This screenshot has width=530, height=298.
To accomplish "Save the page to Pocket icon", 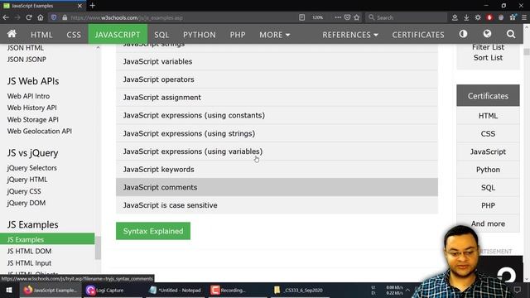I will pyautogui.click(x=347, y=17).
